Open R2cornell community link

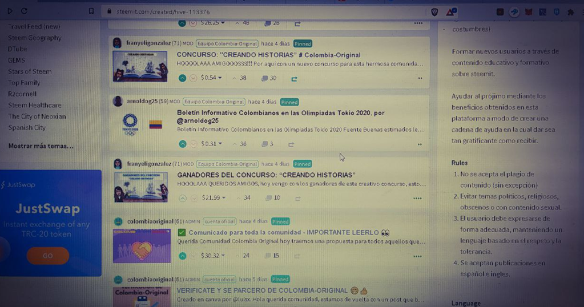pos(22,94)
